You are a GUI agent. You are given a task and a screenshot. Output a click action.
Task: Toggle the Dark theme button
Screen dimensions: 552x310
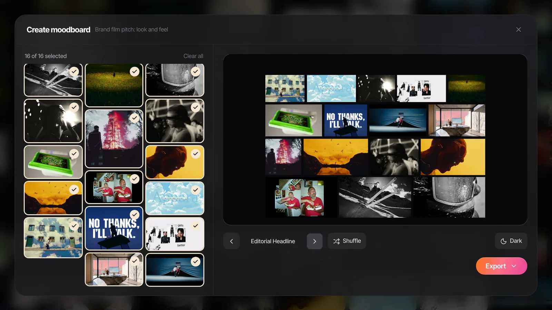tap(511, 241)
